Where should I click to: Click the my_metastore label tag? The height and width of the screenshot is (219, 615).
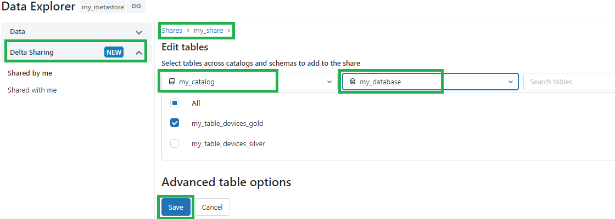[103, 7]
